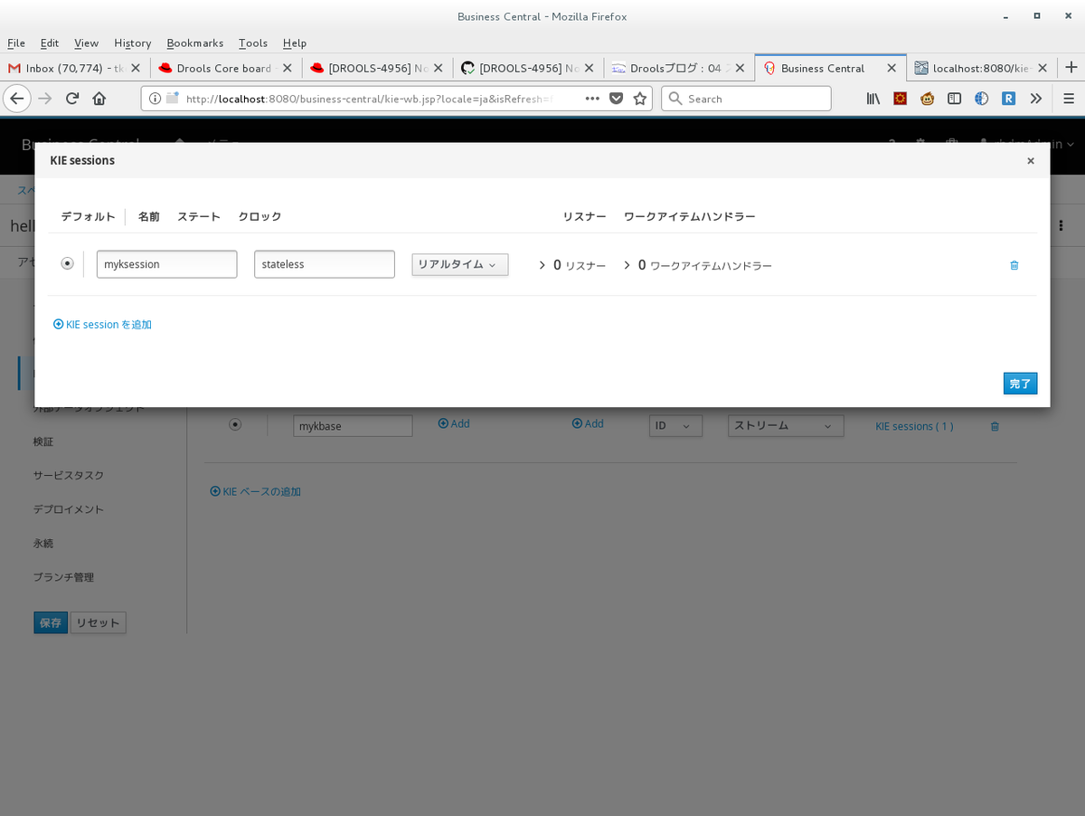
Task: Open the Tools menu
Action: point(253,43)
